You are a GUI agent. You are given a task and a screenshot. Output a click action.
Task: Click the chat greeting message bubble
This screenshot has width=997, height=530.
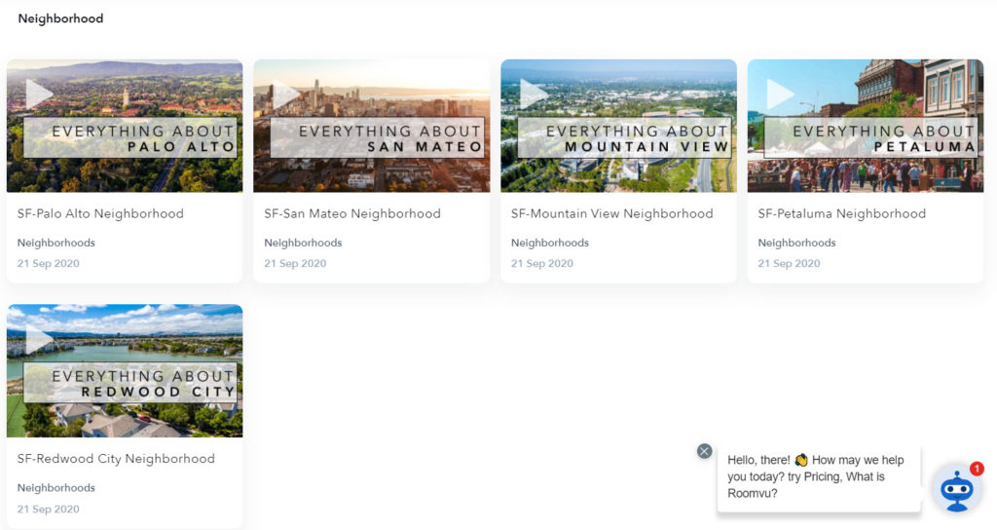(x=818, y=476)
